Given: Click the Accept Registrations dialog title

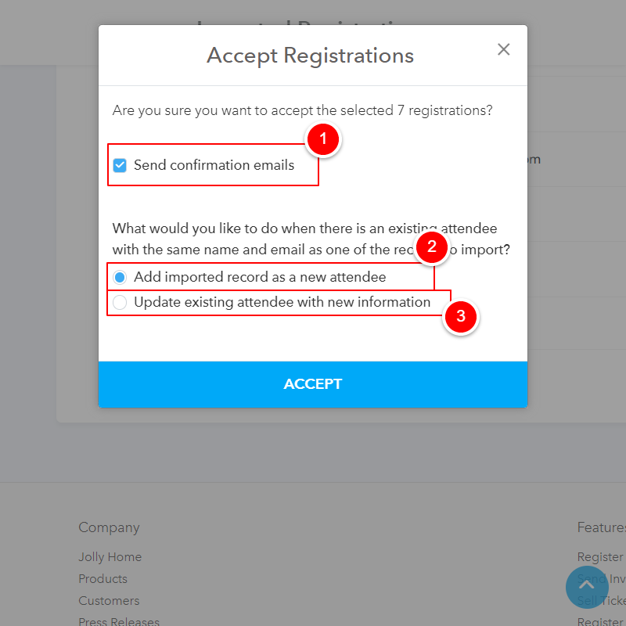Looking at the screenshot, I should (310, 56).
